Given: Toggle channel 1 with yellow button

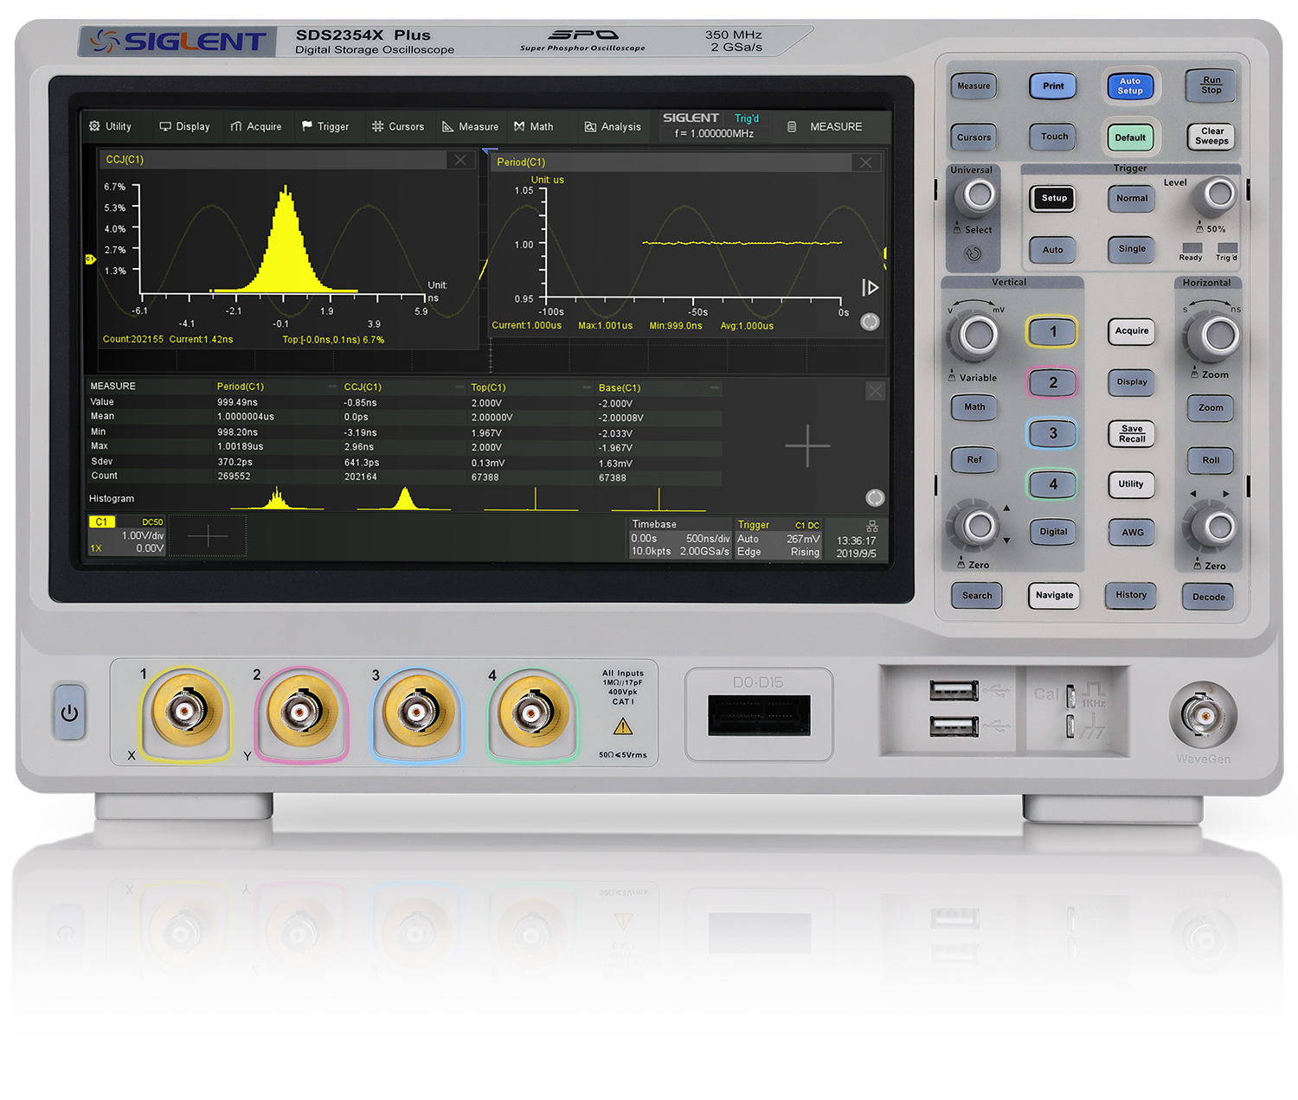Looking at the screenshot, I should (x=1052, y=331).
